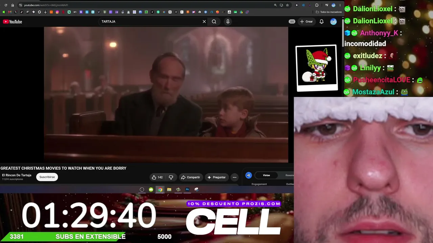Click the SS badge beside the Crear button

pyautogui.click(x=292, y=22)
